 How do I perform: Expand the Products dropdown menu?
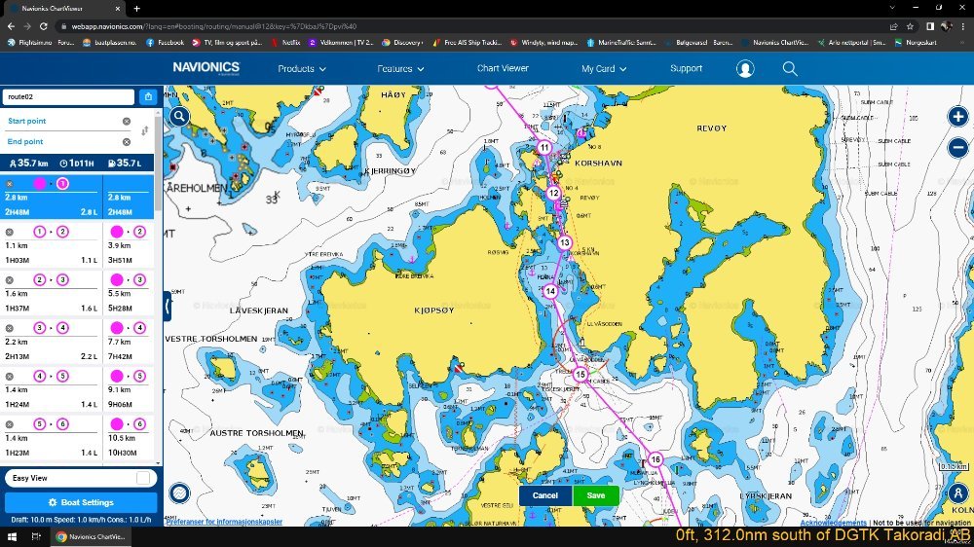(302, 69)
